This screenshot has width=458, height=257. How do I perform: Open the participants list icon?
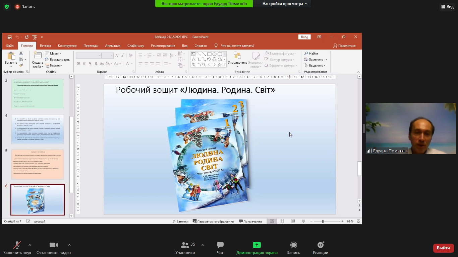(185, 245)
